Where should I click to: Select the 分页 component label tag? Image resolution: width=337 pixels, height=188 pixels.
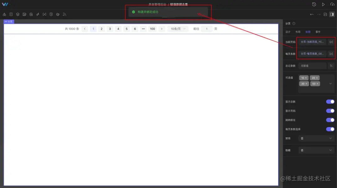[9, 22]
